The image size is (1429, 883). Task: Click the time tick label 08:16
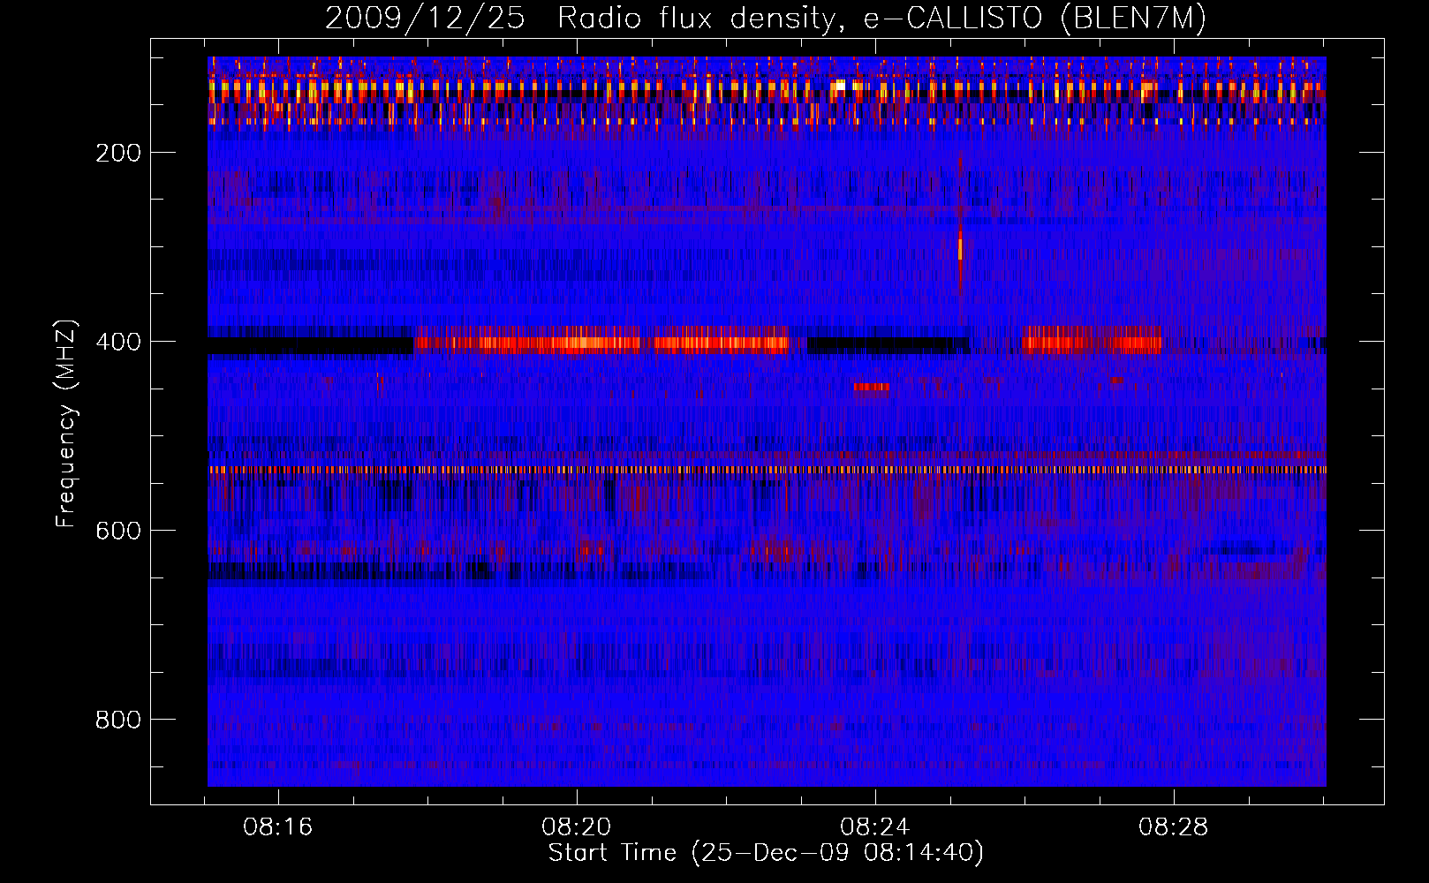click(x=278, y=827)
